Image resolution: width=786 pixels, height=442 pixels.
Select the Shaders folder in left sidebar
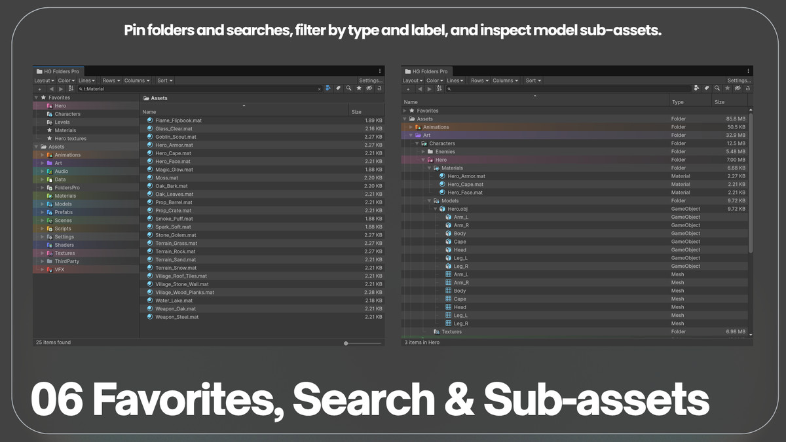[86, 245]
